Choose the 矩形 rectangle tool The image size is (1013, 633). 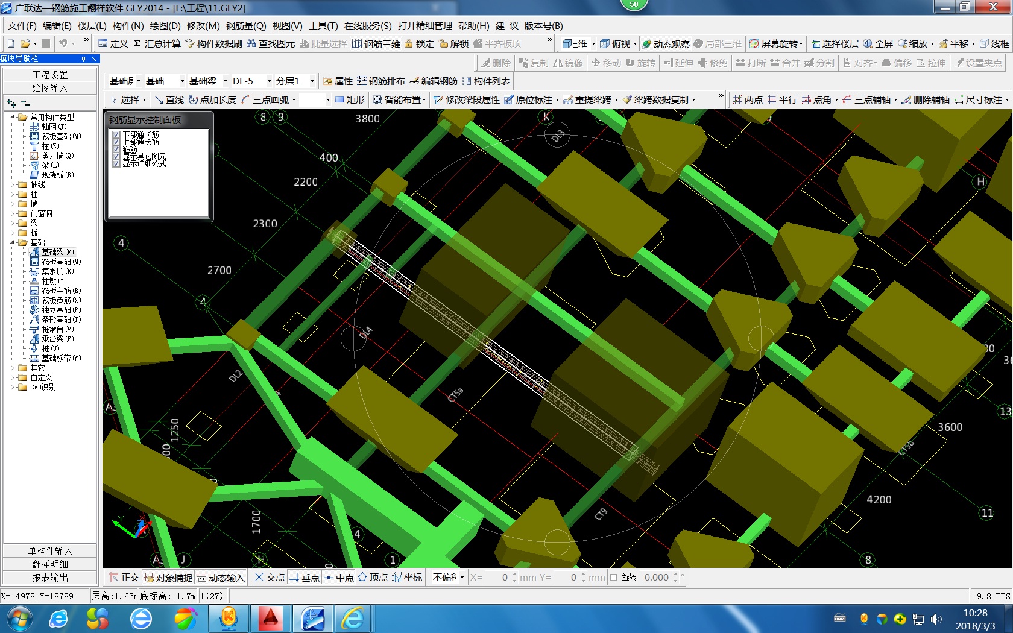coord(350,99)
